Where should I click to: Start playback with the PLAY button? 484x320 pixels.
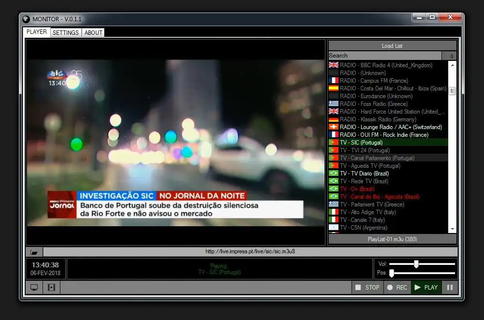pos(426,288)
